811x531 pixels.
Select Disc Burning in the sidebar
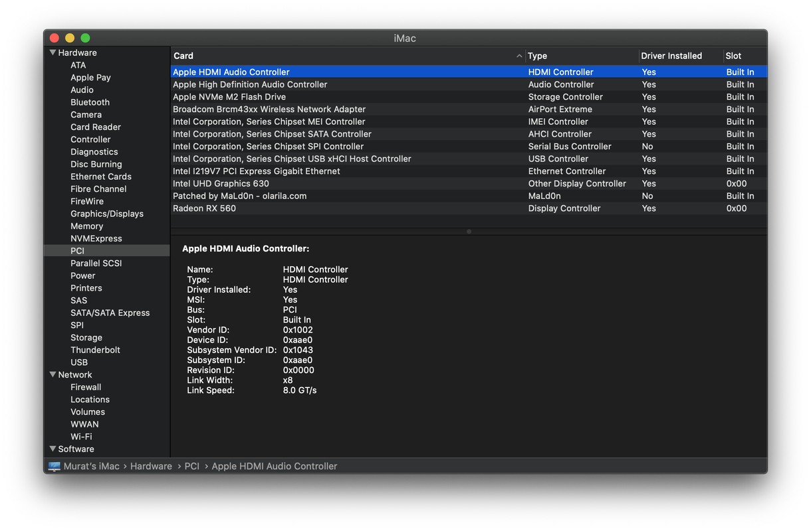point(96,164)
